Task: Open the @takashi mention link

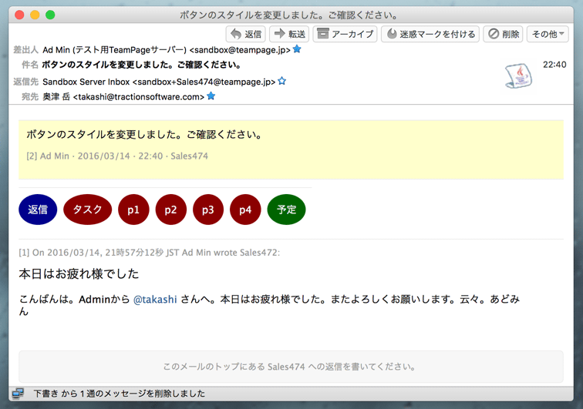Action: pos(155,299)
